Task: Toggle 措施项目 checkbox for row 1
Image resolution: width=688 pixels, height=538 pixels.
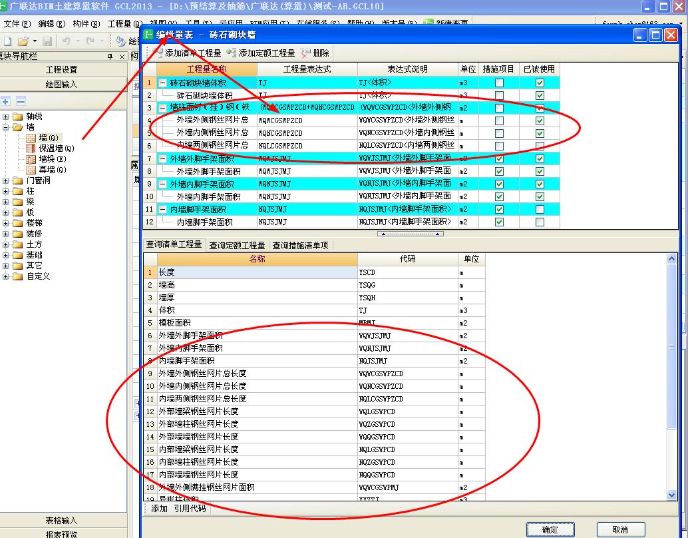Action: [x=499, y=83]
